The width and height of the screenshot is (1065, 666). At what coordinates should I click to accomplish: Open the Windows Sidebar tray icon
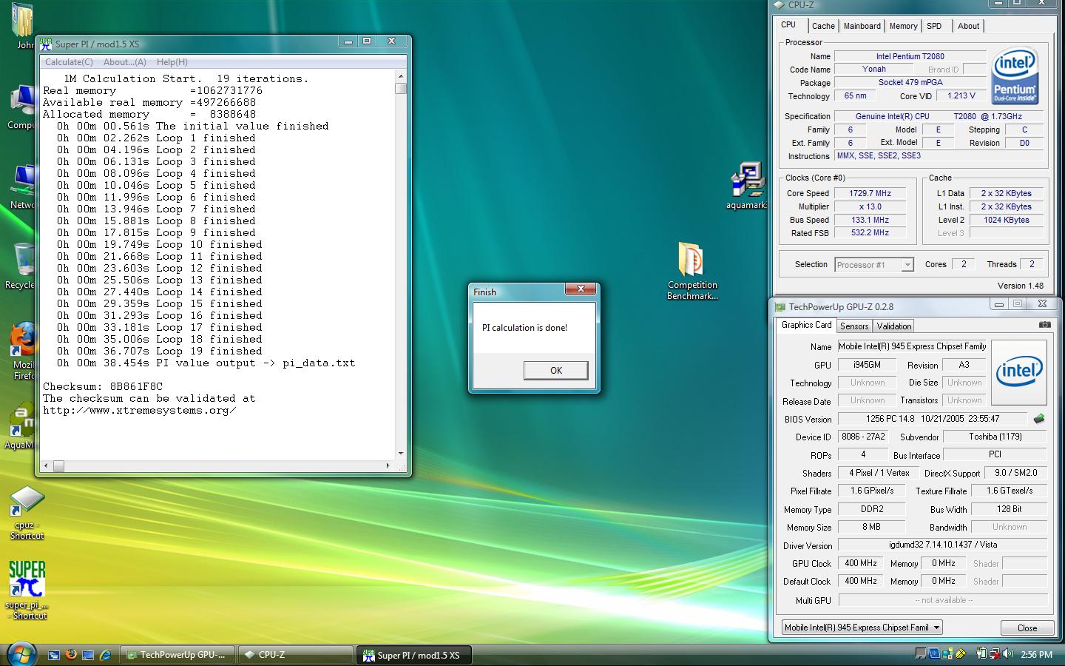947,653
